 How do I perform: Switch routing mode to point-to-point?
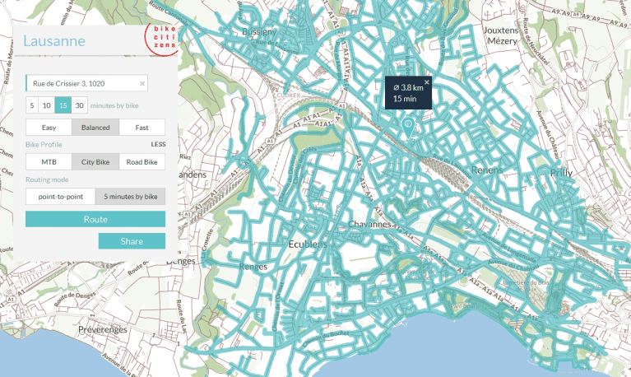click(60, 197)
